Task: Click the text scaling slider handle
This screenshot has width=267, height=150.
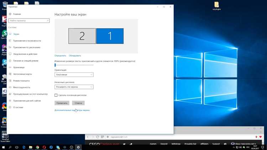Action: click(x=55, y=65)
